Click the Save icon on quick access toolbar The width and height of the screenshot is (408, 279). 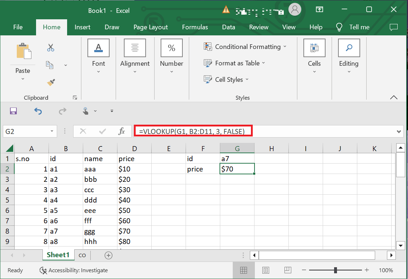tap(13, 111)
